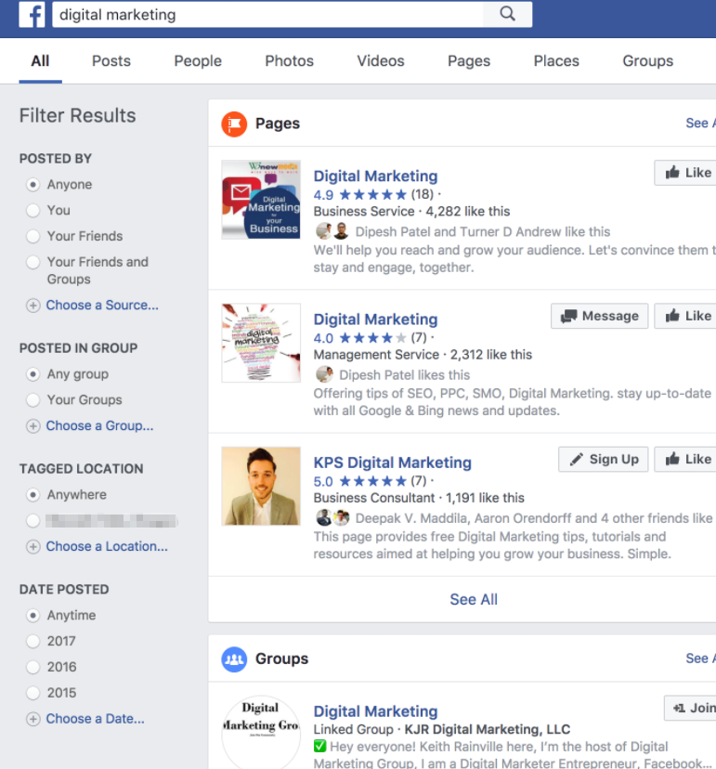
Task: Click the digital marketing search field
Action: pos(267,14)
